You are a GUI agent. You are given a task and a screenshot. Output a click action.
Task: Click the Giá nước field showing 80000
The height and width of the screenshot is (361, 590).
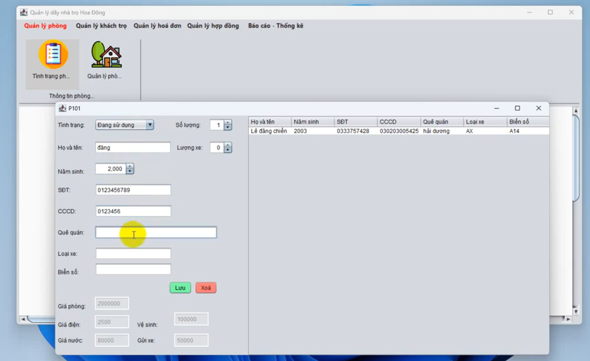point(112,340)
